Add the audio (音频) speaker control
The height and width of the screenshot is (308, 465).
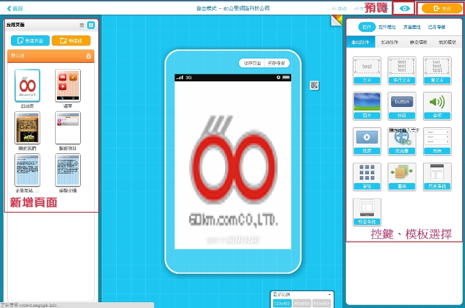tap(437, 106)
